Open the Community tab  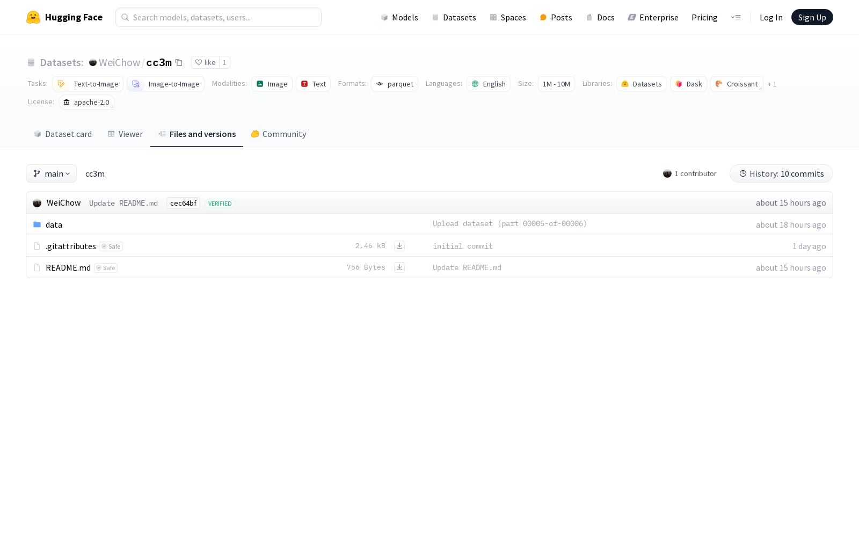(x=279, y=134)
